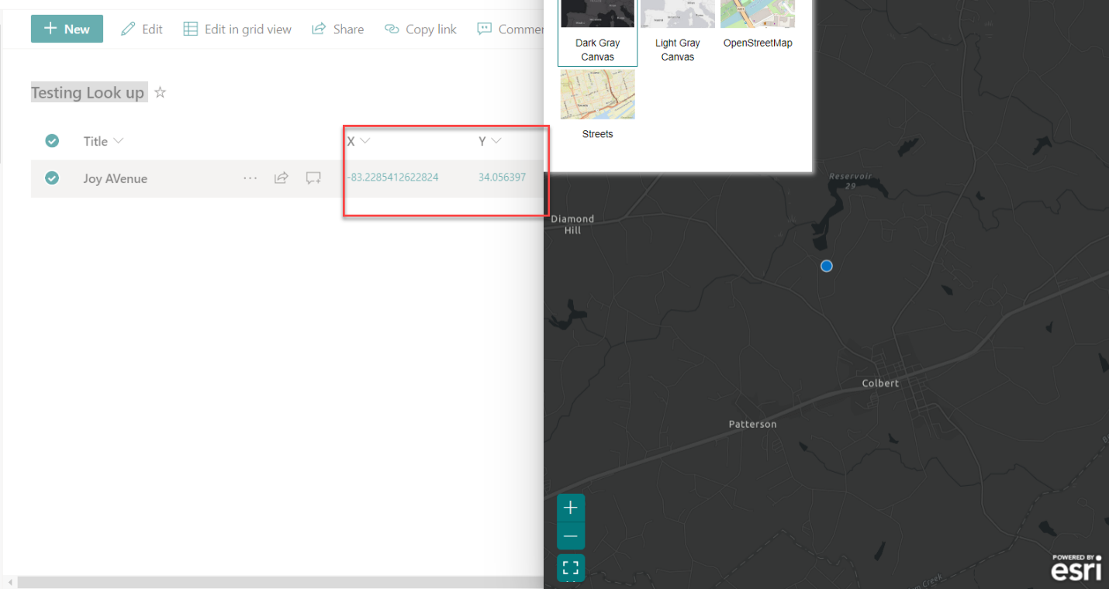The width and height of the screenshot is (1109, 589).
Task: Toggle the select-all checkmark in the header
Action: (x=52, y=140)
